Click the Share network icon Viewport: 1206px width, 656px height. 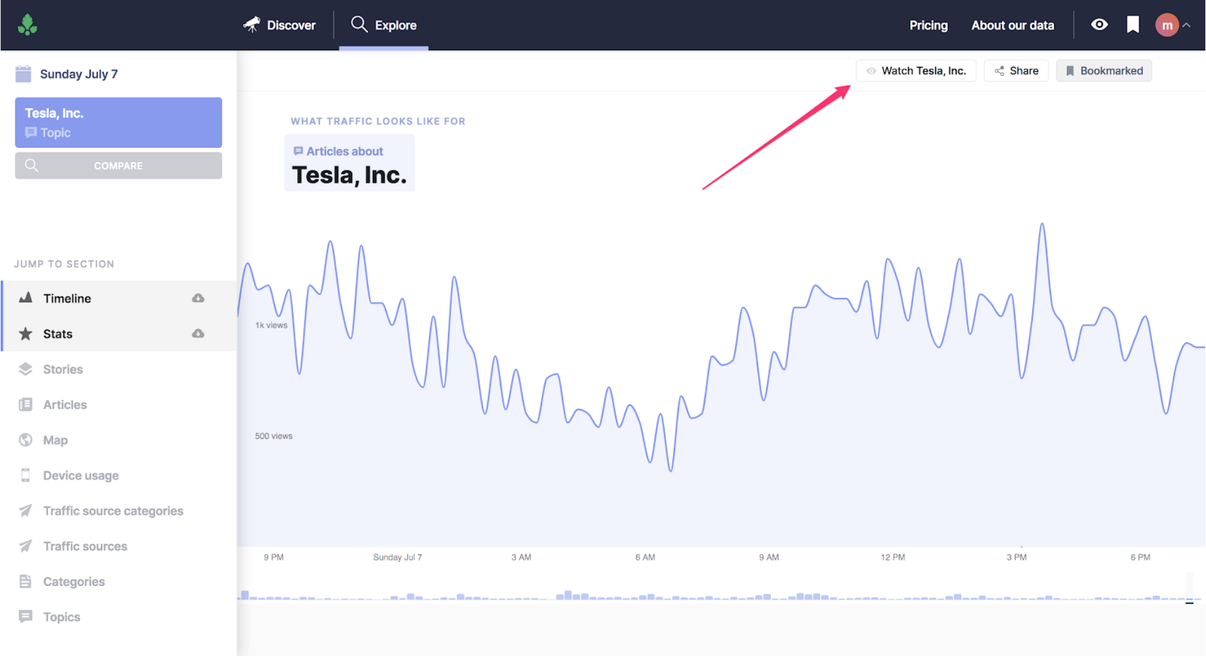999,71
